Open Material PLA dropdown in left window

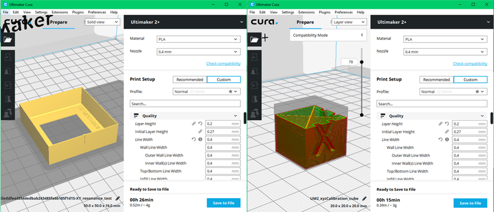(199, 40)
